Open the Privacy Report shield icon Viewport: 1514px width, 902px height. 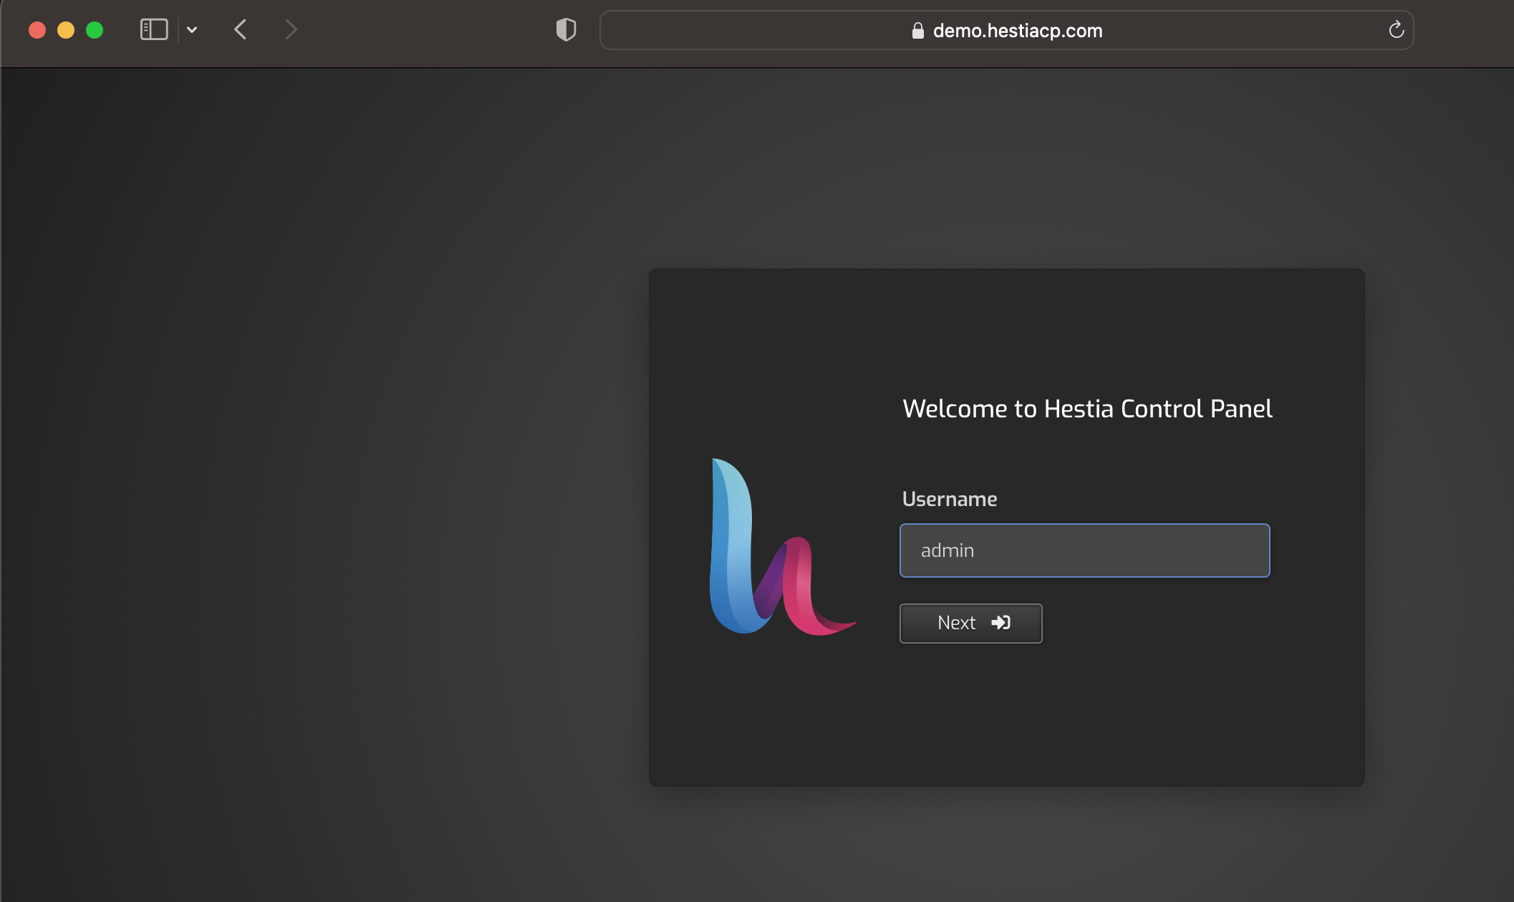(566, 29)
